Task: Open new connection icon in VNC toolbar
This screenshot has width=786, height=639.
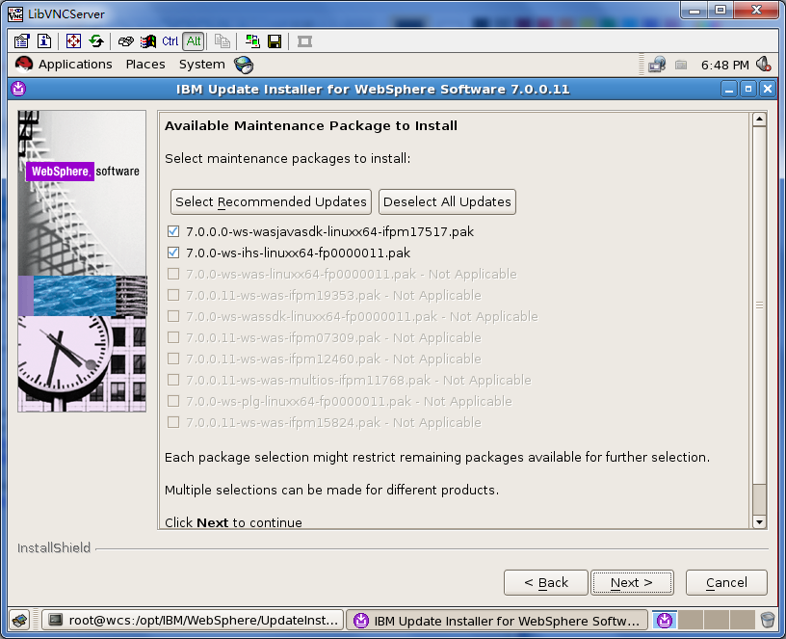Action: tap(252, 41)
